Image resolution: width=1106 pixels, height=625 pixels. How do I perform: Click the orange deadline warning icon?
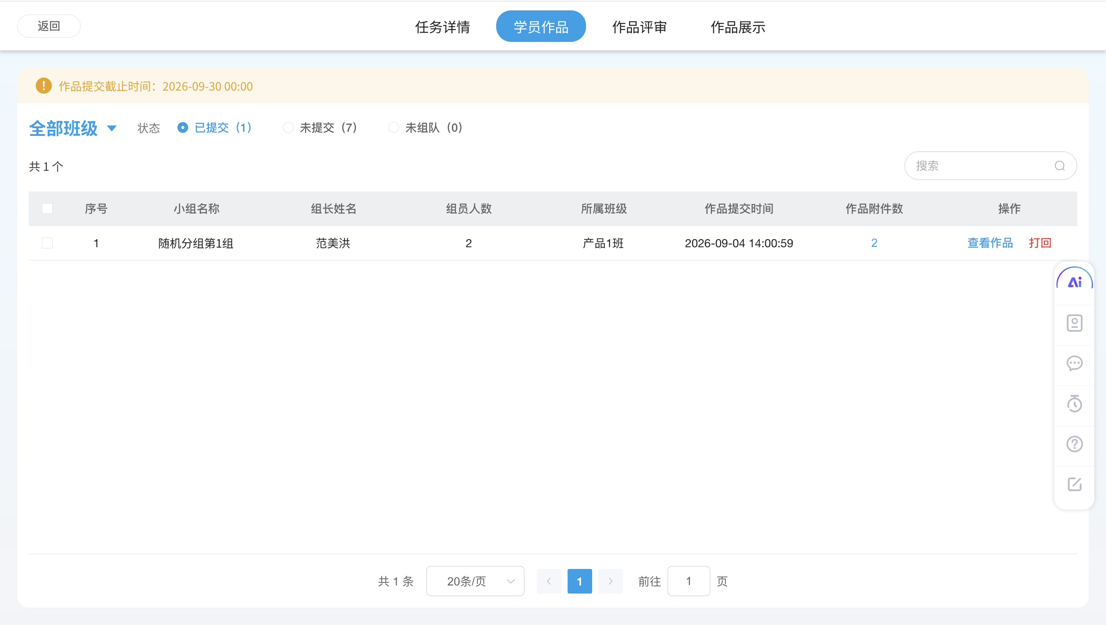(43, 86)
